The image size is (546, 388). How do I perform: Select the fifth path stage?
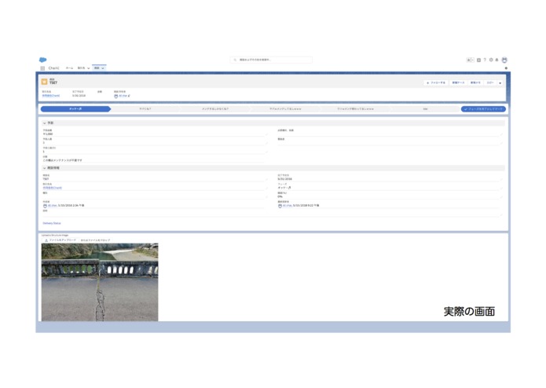355,109
